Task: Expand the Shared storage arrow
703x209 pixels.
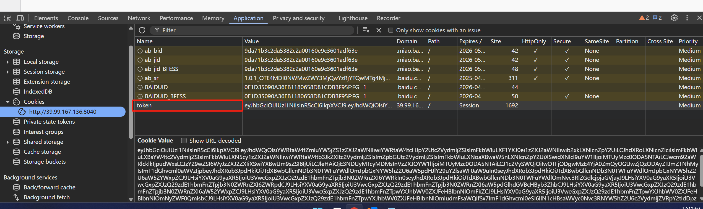Action: tap(8, 142)
